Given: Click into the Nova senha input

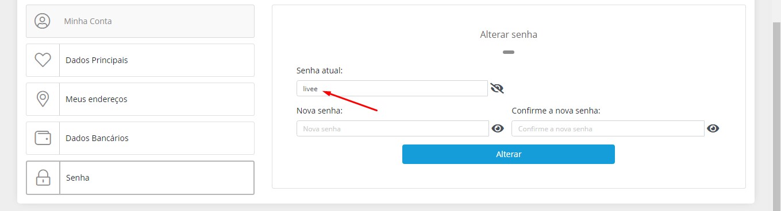Looking at the screenshot, I should tap(393, 128).
